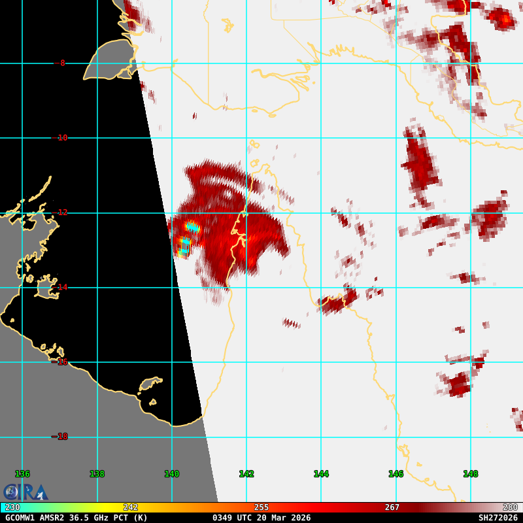Click the -12 latitude label
The height and width of the screenshot is (523, 523).
60,212
